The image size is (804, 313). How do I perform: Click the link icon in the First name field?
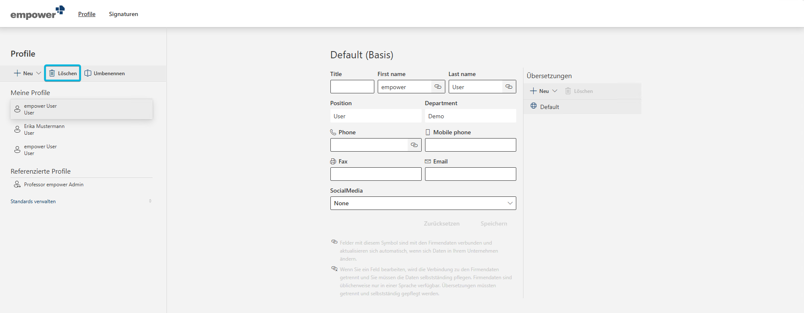(x=438, y=87)
